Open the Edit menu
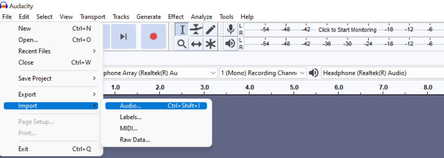 pyautogui.click(x=24, y=16)
